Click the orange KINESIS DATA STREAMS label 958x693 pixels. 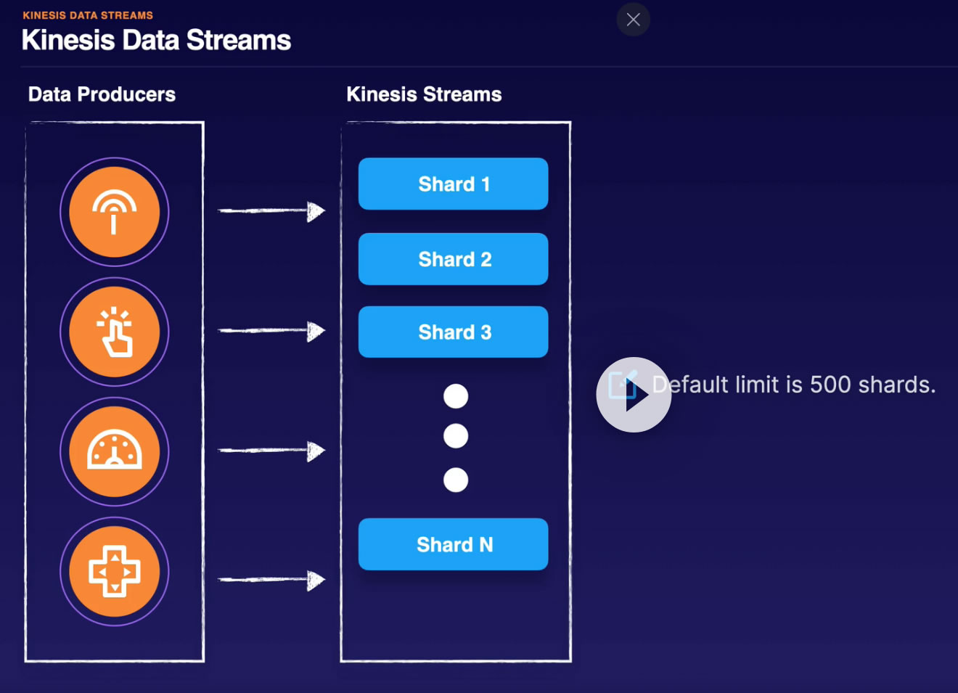[88, 15]
